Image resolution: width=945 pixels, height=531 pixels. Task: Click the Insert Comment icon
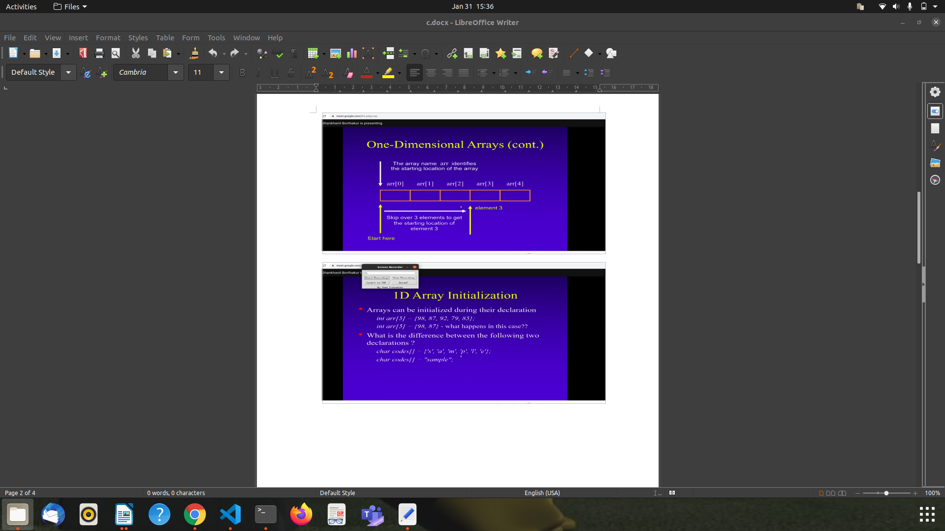click(x=536, y=53)
